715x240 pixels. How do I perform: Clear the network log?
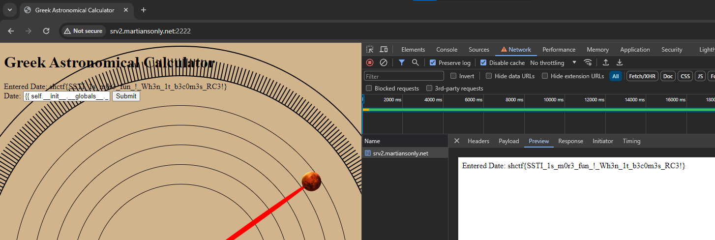(384, 62)
